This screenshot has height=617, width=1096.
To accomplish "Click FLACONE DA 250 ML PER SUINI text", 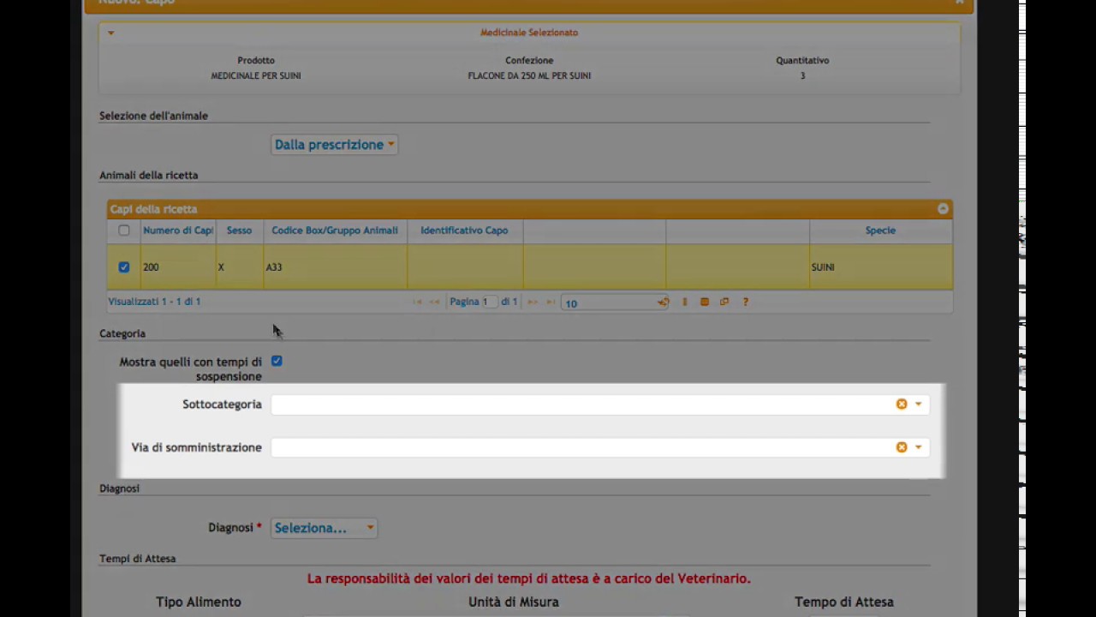I will click(x=529, y=76).
